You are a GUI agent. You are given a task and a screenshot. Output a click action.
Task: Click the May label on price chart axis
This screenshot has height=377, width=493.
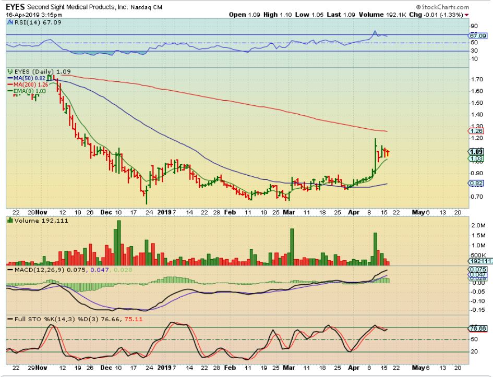tap(418, 212)
